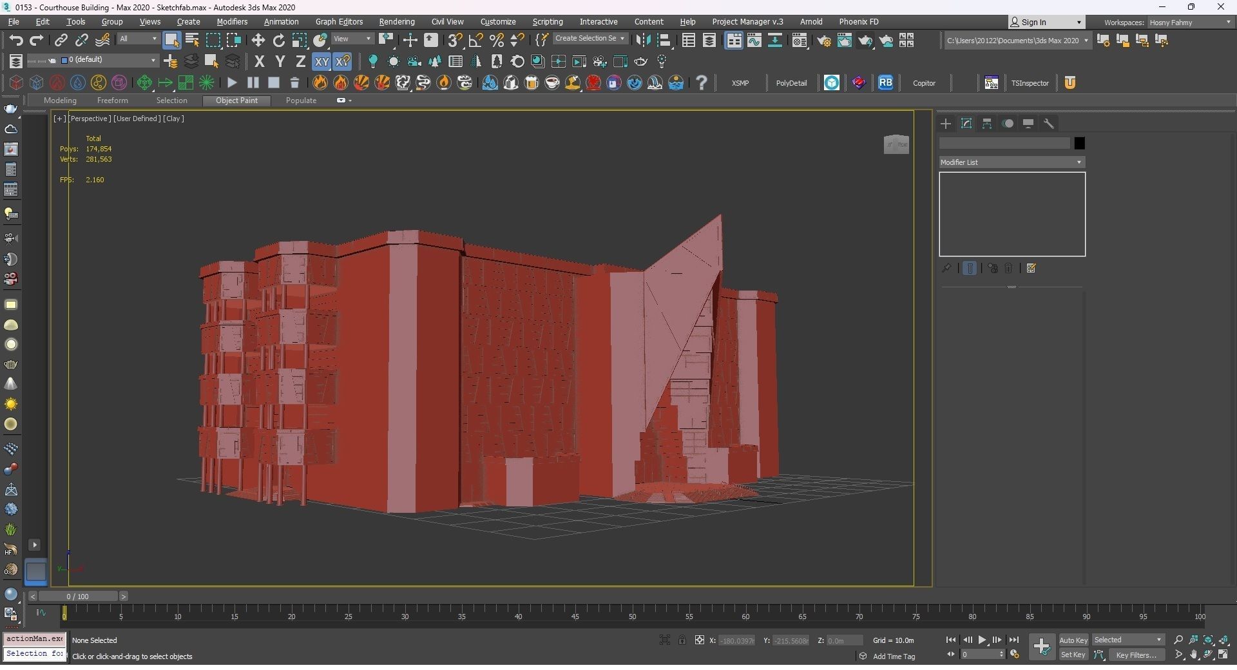Click the Phoenix FD beer preset icon

(x=532, y=82)
